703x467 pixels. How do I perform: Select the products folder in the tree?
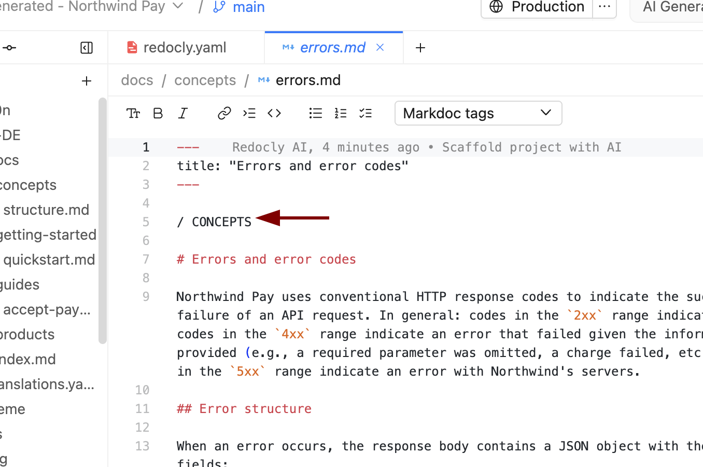point(27,334)
